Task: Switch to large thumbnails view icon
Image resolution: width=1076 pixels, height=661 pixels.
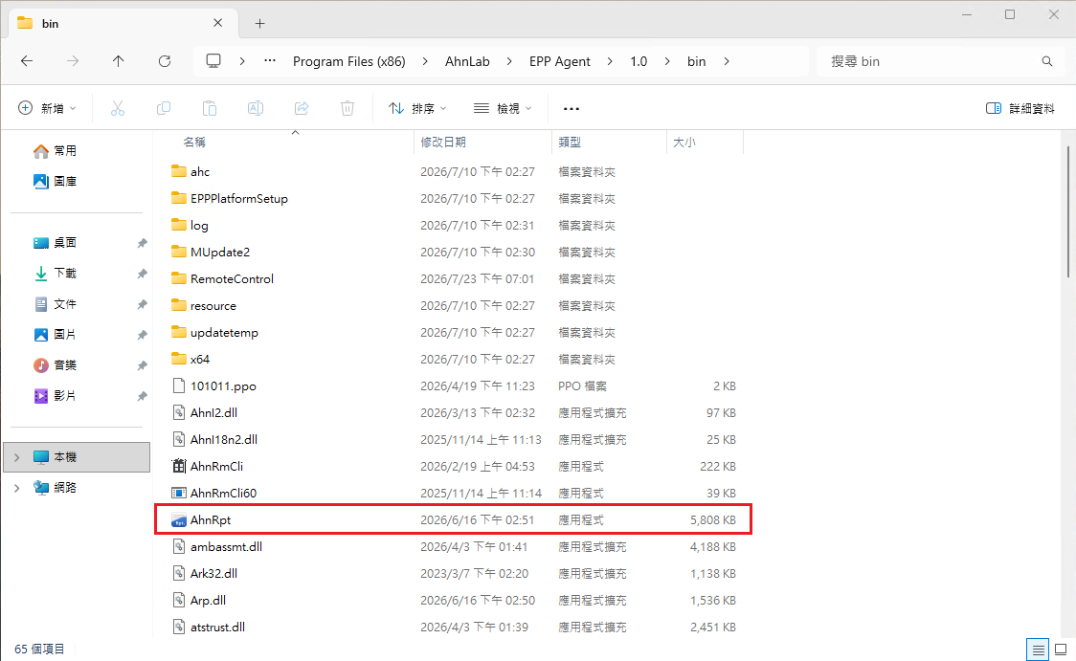Action: click(x=1061, y=650)
